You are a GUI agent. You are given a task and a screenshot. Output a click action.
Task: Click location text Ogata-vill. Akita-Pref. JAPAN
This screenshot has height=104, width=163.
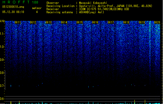coord(102,6)
